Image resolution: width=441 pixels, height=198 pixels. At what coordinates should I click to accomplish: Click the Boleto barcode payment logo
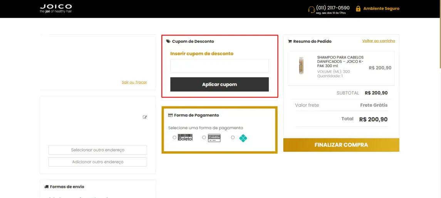coord(185,138)
